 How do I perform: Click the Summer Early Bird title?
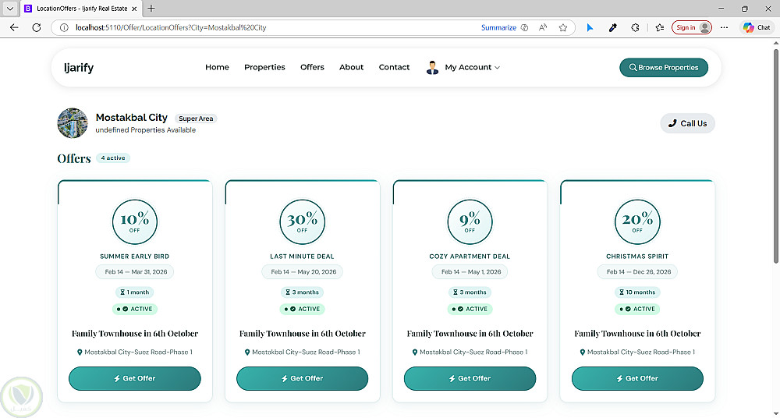tap(135, 257)
